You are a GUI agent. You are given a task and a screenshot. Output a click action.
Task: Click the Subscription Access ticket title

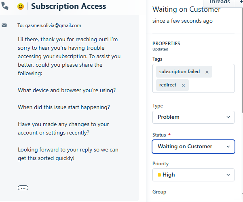pyautogui.click(x=69, y=6)
